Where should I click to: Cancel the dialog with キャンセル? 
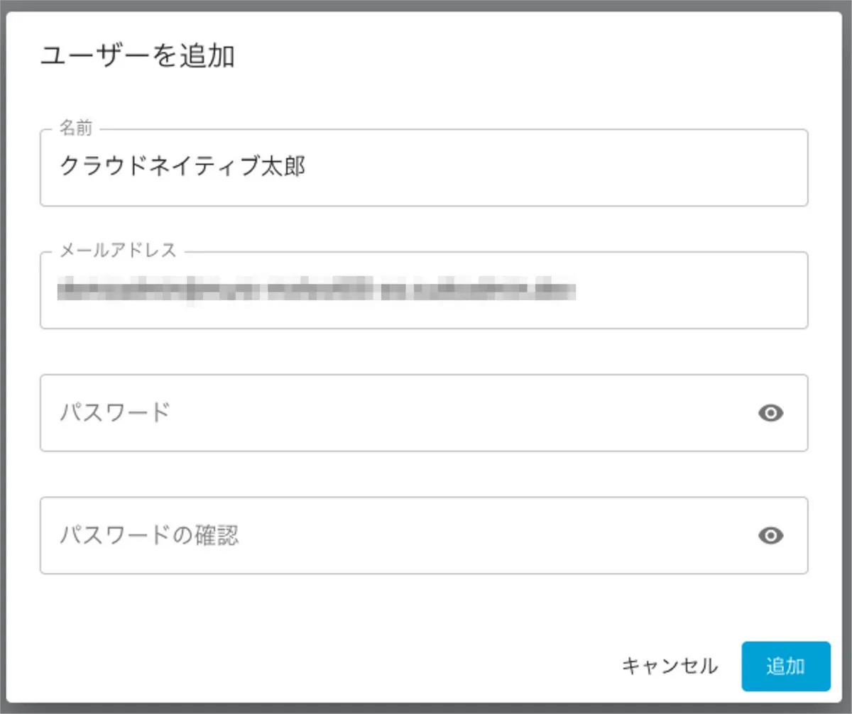pos(670,666)
